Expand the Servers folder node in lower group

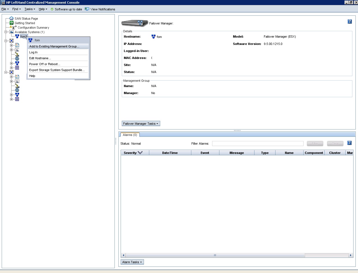coord(12,81)
